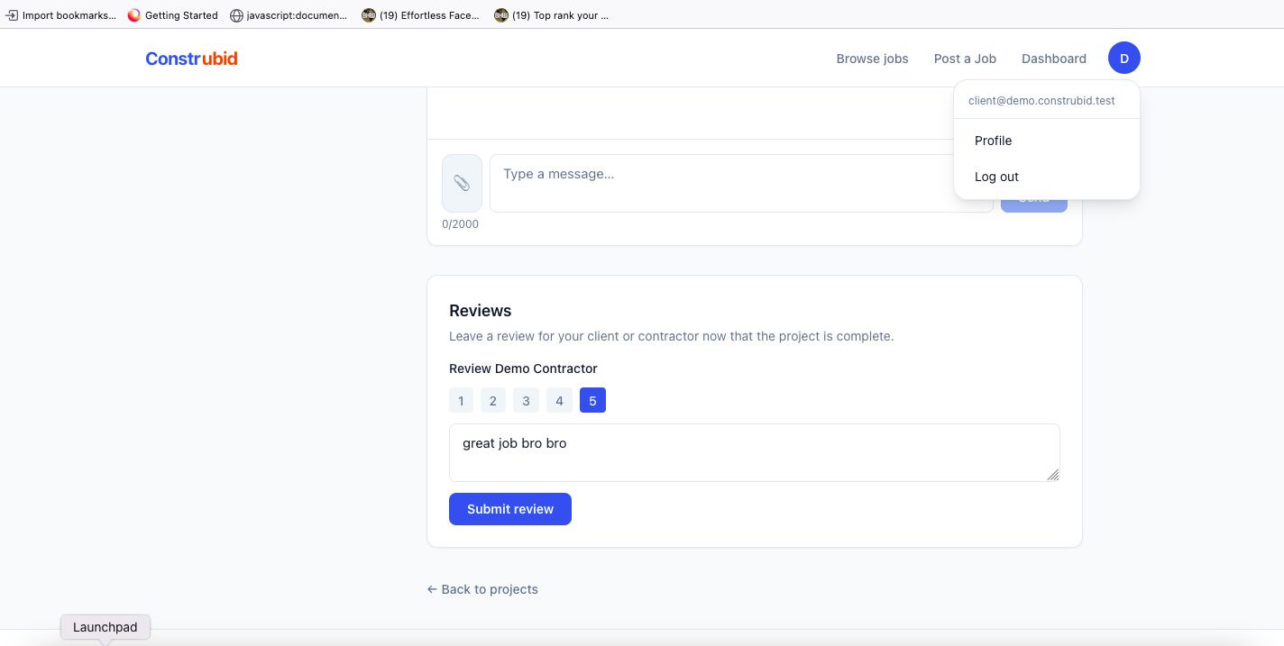Click the paperclip attachment icon
This screenshot has height=646, width=1284.
(x=462, y=183)
